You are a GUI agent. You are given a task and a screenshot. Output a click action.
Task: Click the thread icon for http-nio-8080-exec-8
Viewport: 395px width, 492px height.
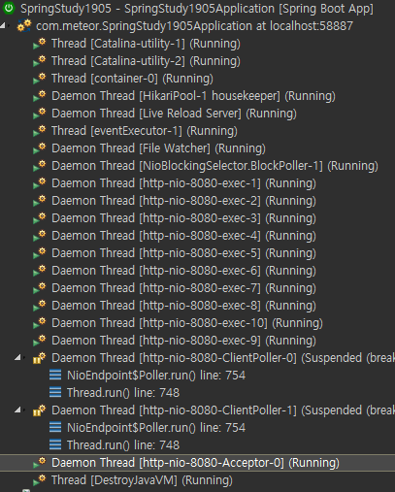[x=40, y=306]
